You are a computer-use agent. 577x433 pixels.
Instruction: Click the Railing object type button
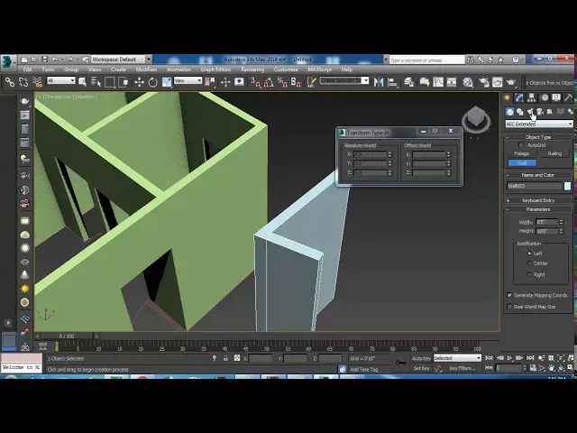[x=554, y=154]
